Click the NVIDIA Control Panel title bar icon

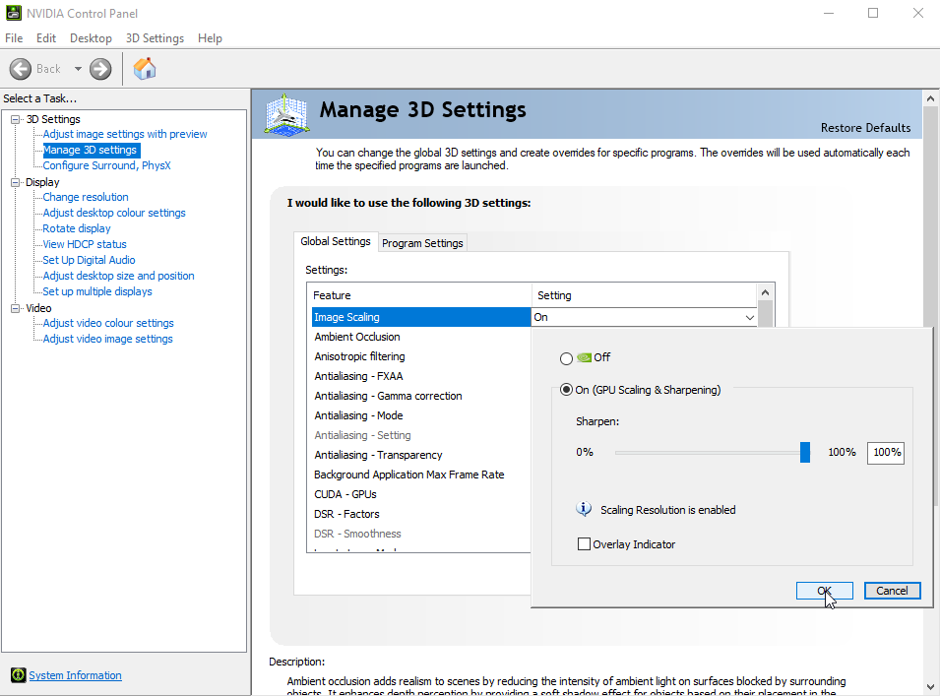[x=13, y=14]
